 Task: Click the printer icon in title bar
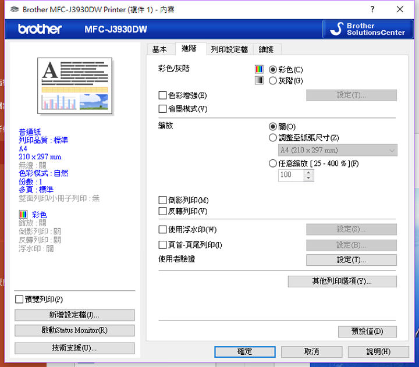(x=15, y=10)
